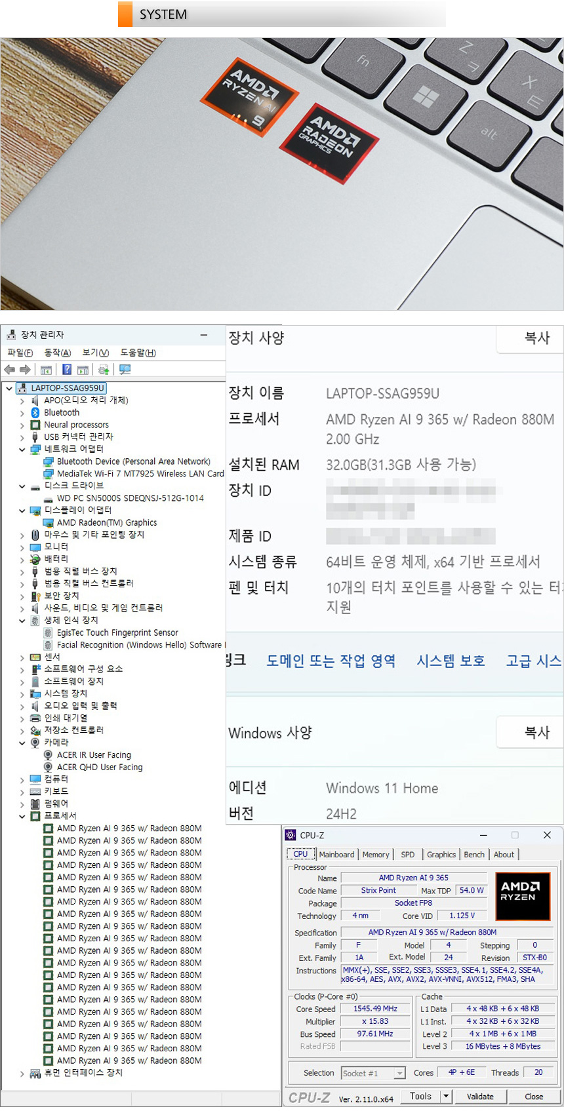Expand the Bluetooth tree node
The width and height of the screenshot is (564, 1111).
[x=22, y=413]
